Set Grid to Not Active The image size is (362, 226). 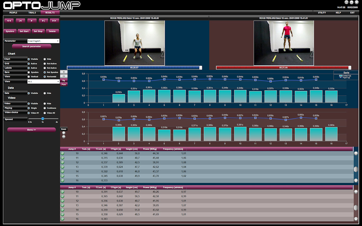click(45, 64)
